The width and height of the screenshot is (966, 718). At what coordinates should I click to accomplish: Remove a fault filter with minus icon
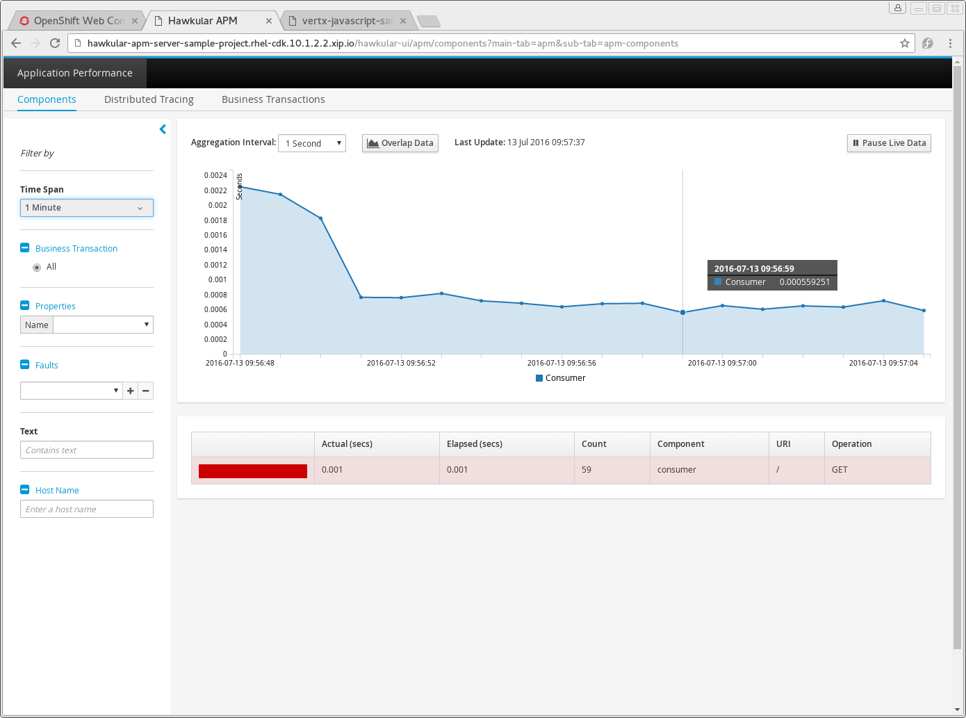pyautogui.click(x=146, y=391)
